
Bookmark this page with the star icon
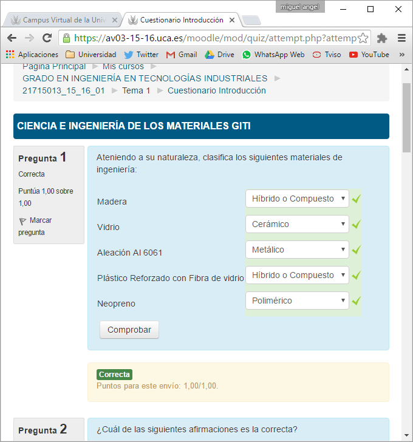(x=363, y=38)
